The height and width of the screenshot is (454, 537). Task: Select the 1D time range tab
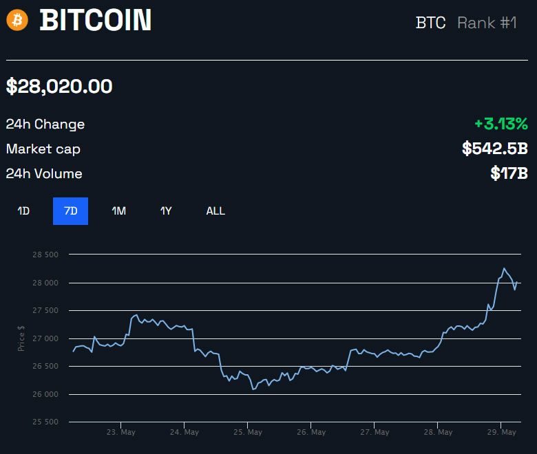[x=23, y=211]
